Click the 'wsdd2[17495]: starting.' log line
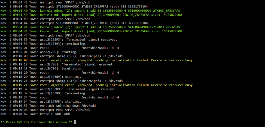 tap(41, 102)
